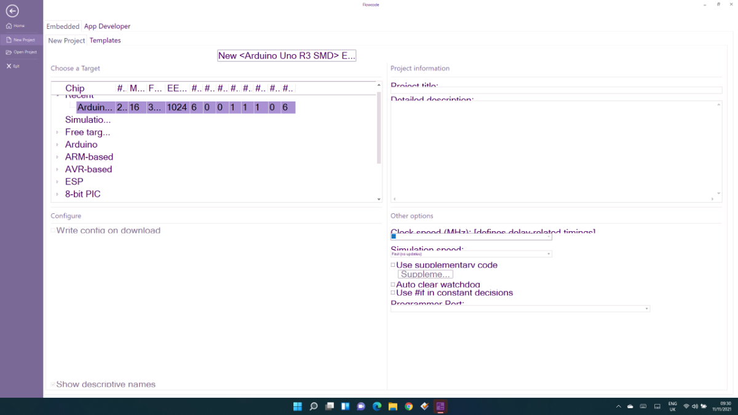Toggle Write config on download checkbox
Viewport: 738px width, 415px height.
pyautogui.click(x=54, y=231)
